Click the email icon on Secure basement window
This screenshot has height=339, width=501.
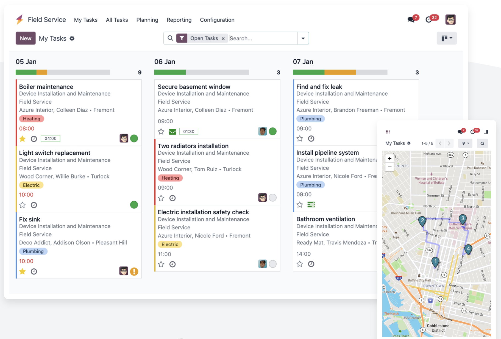pos(172,132)
